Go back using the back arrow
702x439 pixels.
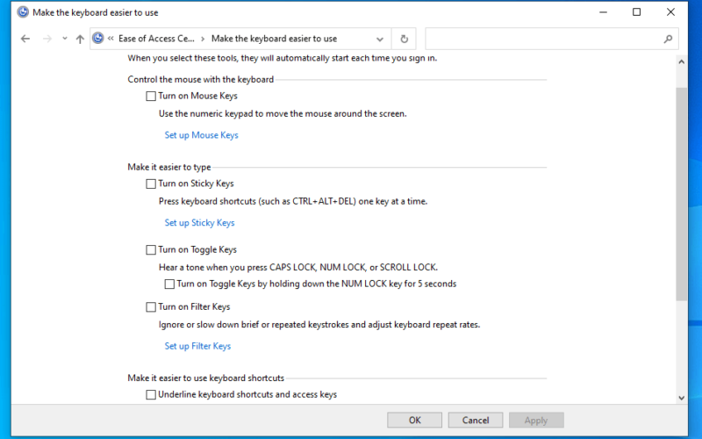tap(25, 39)
